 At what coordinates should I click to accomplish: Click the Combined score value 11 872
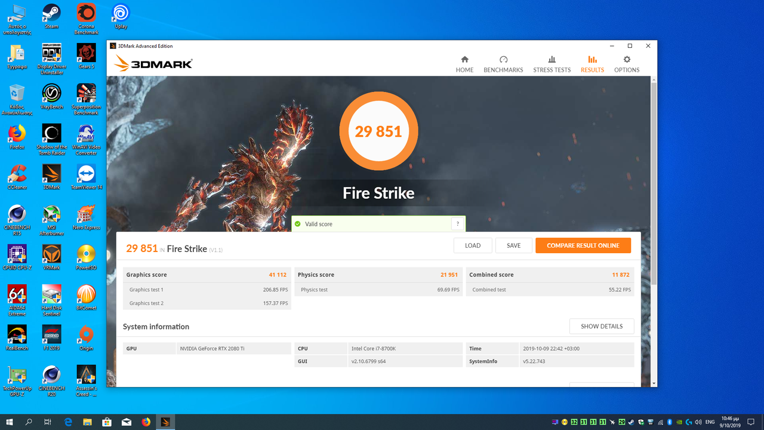pyautogui.click(x=621, y=275)
